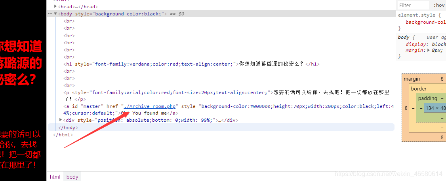Click the red paragraph text on webpage

tap(20, 149)
